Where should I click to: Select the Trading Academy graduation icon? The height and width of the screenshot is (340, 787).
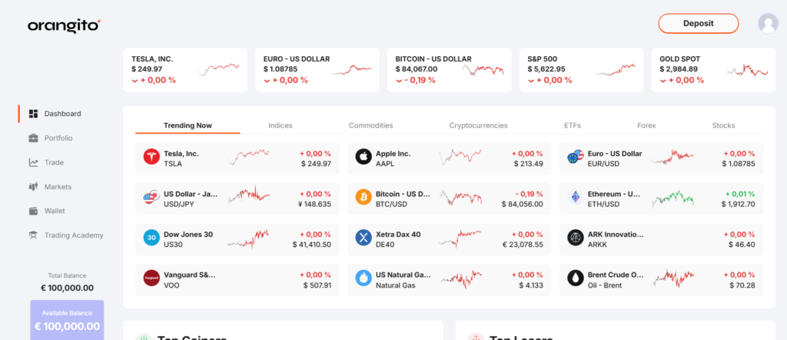pyautogui.click(x=33, y=235)
